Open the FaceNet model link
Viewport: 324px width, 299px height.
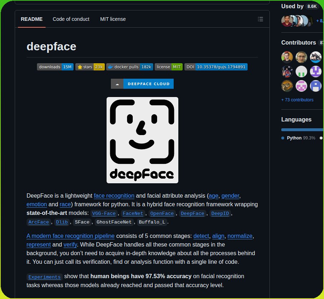coord(133,213)
